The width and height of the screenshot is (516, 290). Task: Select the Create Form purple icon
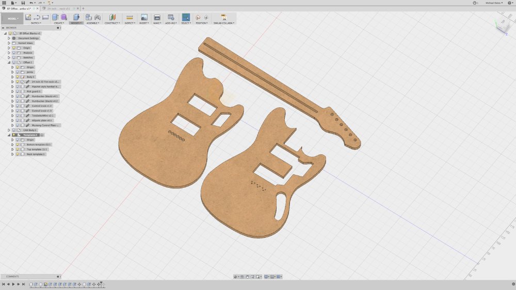coord(64,17)
